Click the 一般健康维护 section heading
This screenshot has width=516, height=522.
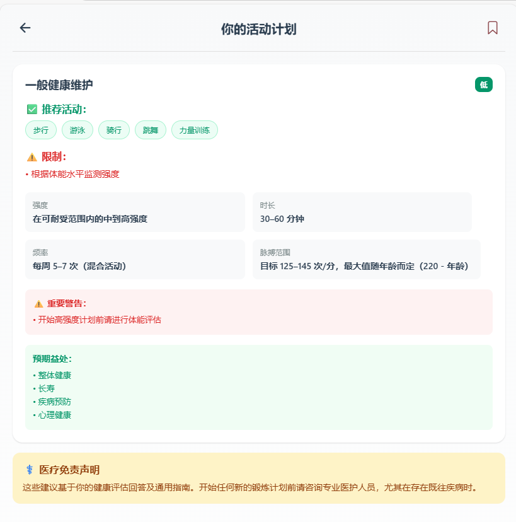[59, 85]
